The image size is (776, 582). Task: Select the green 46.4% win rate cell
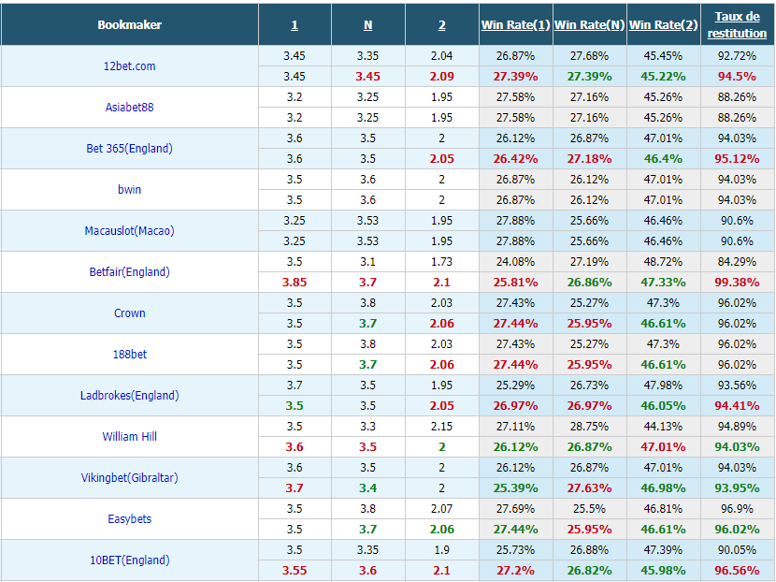[x=663, y=158]
